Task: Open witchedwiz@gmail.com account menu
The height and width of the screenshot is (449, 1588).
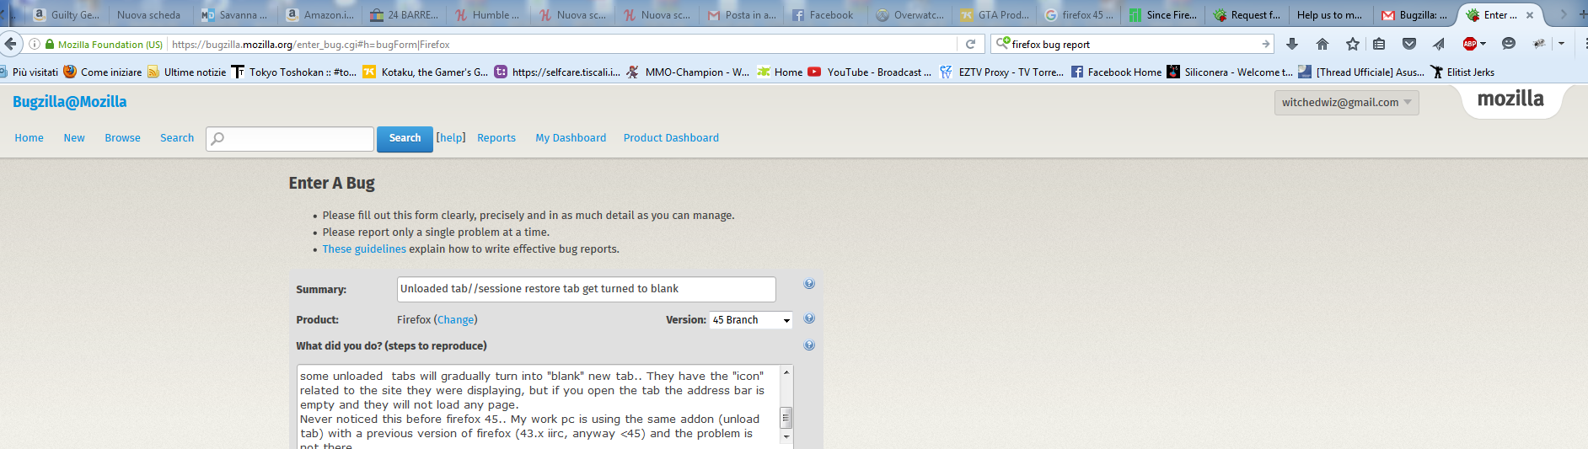Action: 1346,103
